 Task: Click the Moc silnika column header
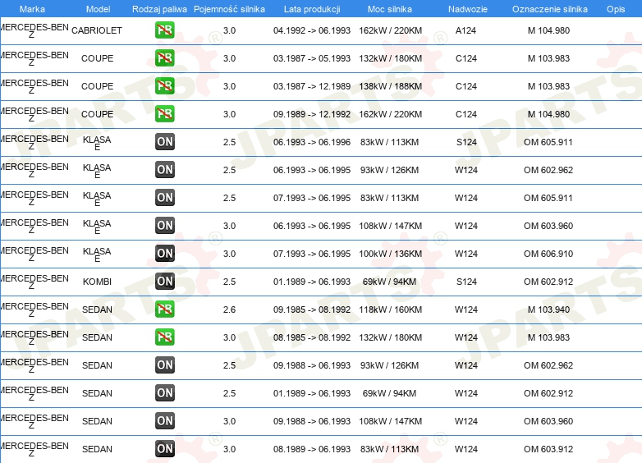point(390,9)
